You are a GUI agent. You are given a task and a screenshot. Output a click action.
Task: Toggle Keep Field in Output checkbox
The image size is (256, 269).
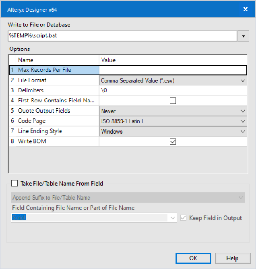183,218
